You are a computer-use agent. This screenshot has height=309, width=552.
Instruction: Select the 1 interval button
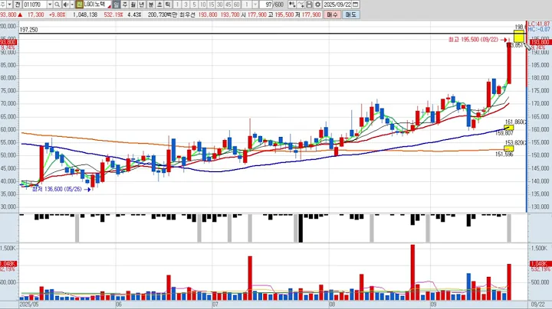tap(177, 5)
